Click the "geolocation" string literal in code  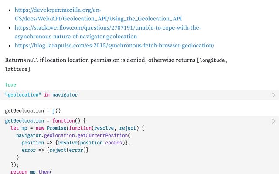tap(23, 95)
